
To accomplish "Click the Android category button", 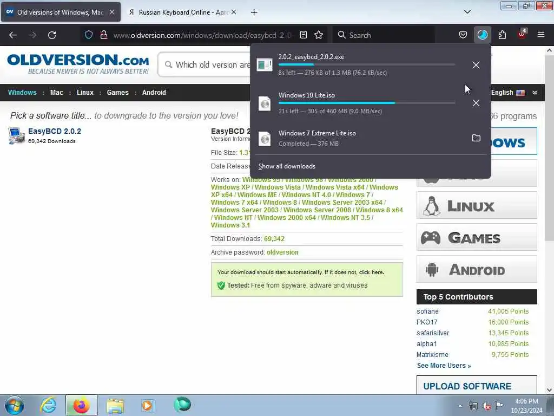I will tap(477, 269).
